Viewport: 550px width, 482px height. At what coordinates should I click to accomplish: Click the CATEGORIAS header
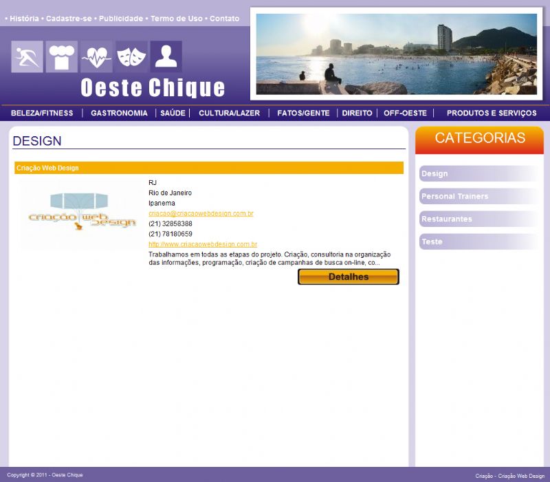pos(479,140)
